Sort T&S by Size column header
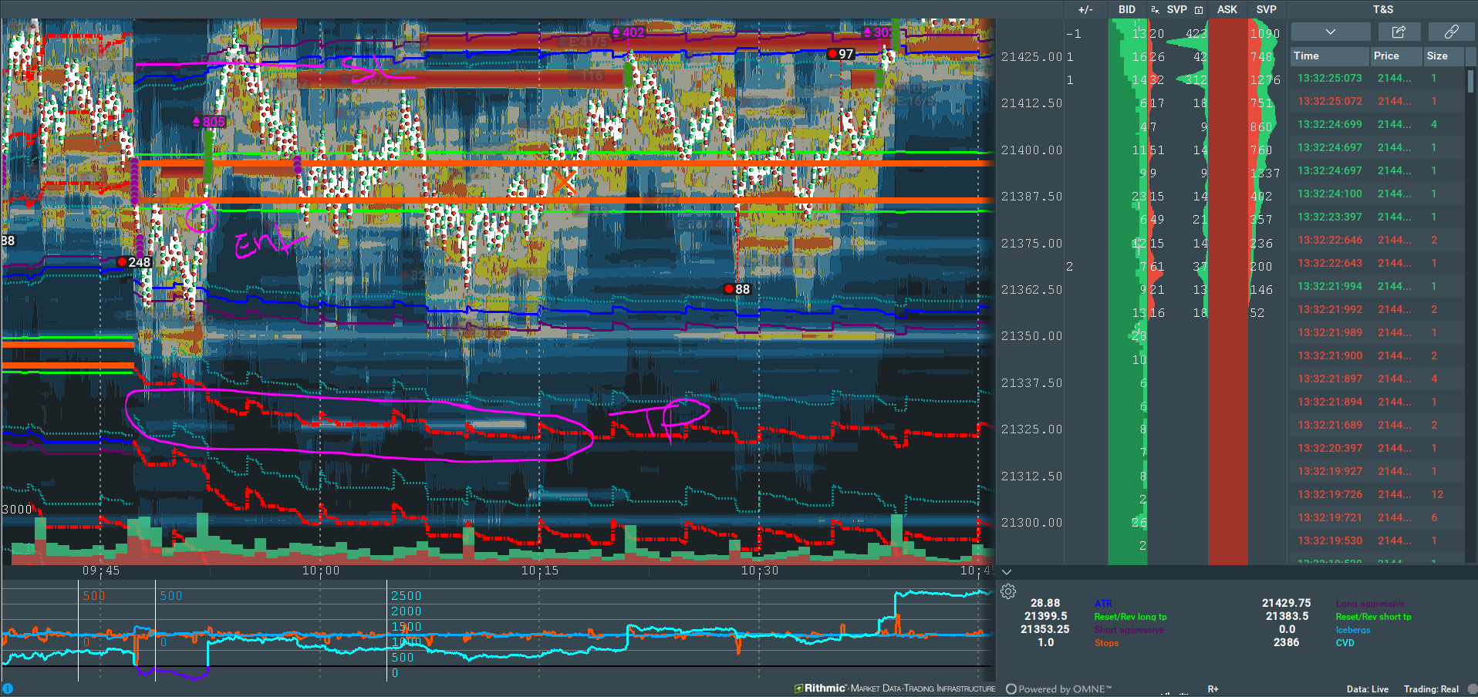This screenshot has width=1478, height=697. pos(1443,56)
